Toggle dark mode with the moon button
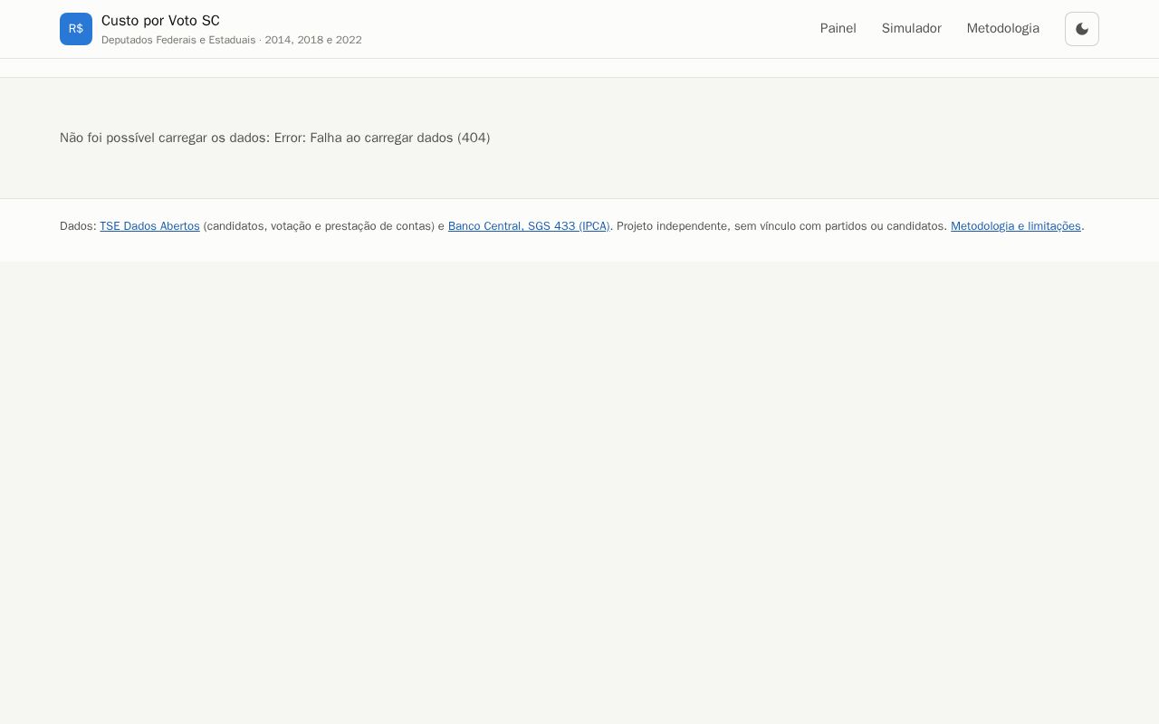 click(x=1082, y=29)
